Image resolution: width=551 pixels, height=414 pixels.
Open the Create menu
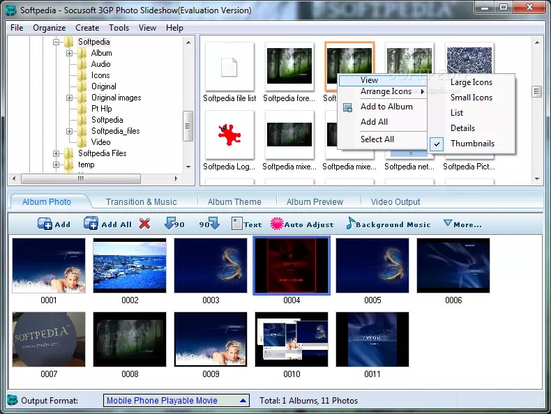pos(87,28)
